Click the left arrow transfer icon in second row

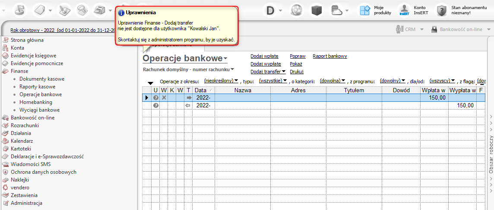188,106
